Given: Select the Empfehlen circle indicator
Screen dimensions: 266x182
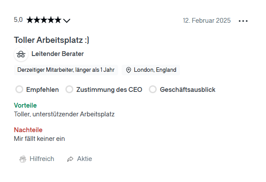Looking at the screenshot, I should [x=19, y=89].
